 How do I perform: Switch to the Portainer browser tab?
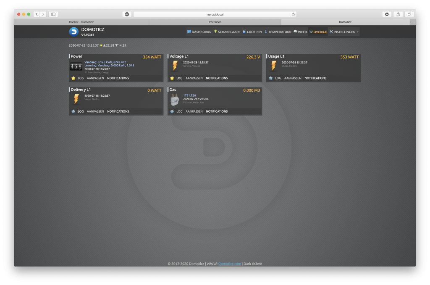(215, 22)
